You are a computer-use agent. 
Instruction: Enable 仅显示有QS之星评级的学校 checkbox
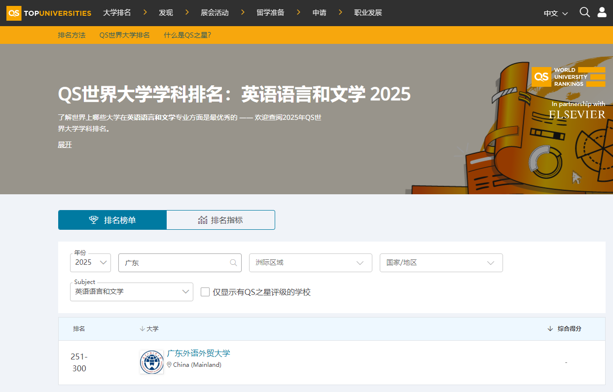click(x=205, y=292)
